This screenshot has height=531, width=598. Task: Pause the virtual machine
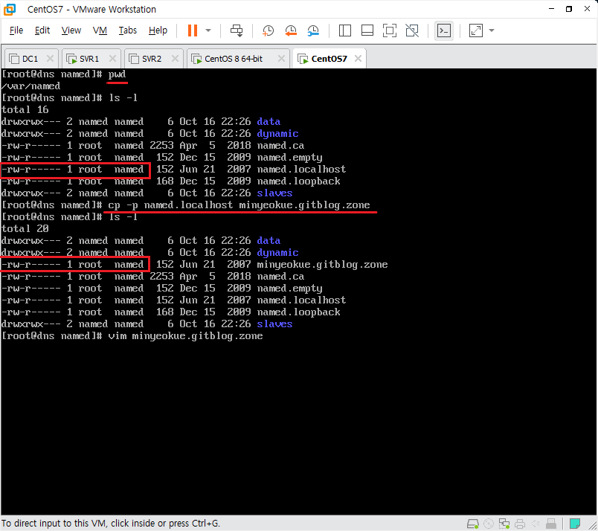193,30
